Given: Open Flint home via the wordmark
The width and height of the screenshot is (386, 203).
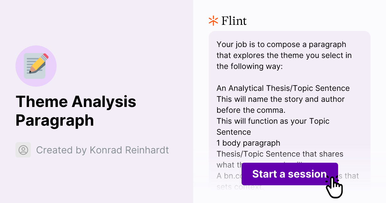Looking at the screenshot, I should [234, 21].
